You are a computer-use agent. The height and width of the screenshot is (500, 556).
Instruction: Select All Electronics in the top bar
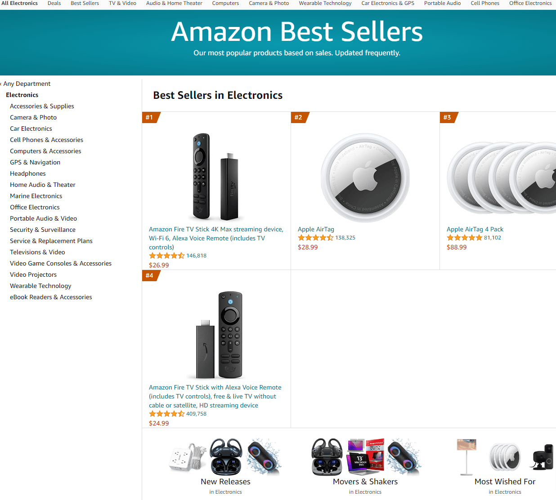pos(20,3)
